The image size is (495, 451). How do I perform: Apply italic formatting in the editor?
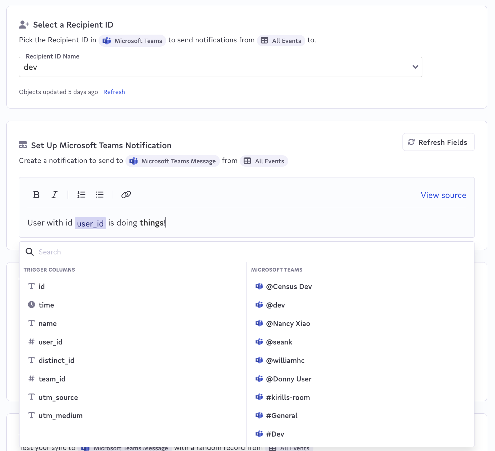tap(54, 195)
